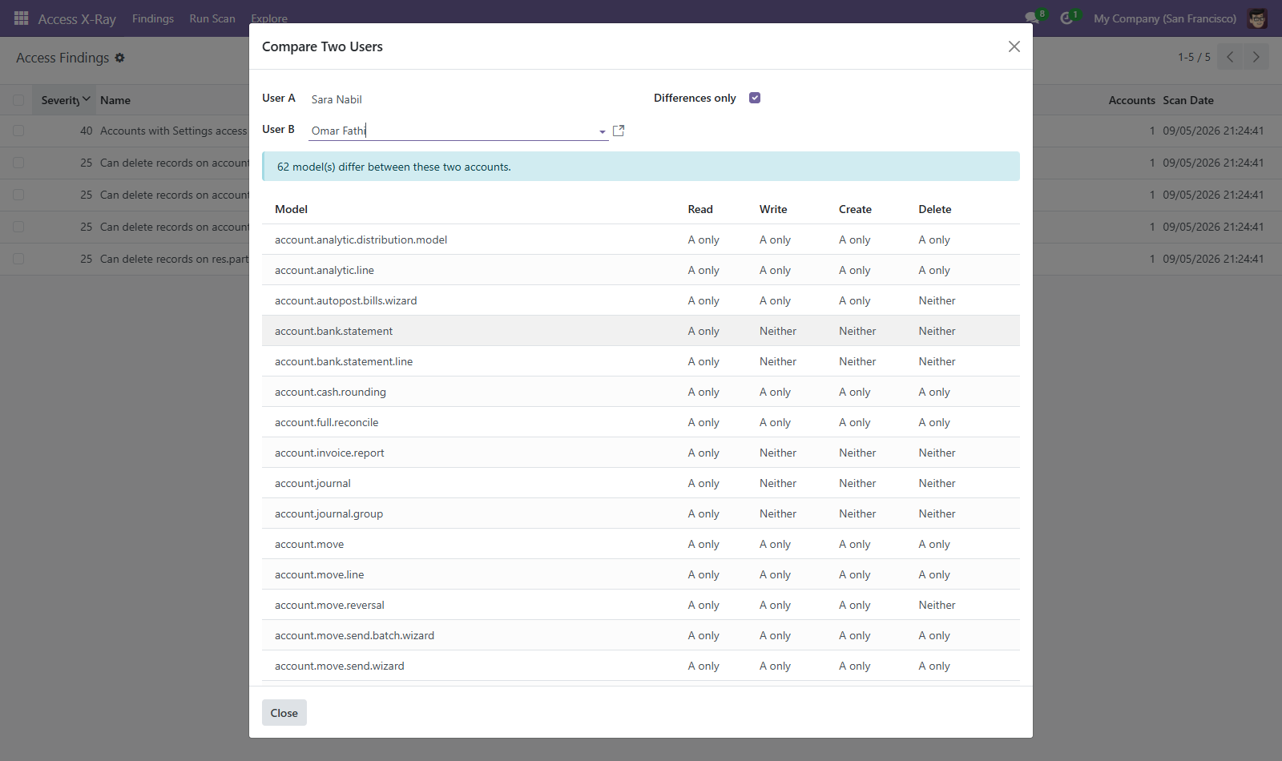Close dialog with the X icon
The image size is (1282, 761).
click(x=1014, y=46)
